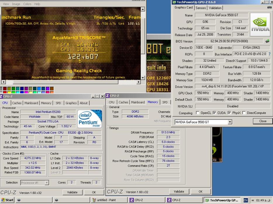Click the Bus Interface question mark icon
Screen dimensions: 273x204
coord(269,54)
